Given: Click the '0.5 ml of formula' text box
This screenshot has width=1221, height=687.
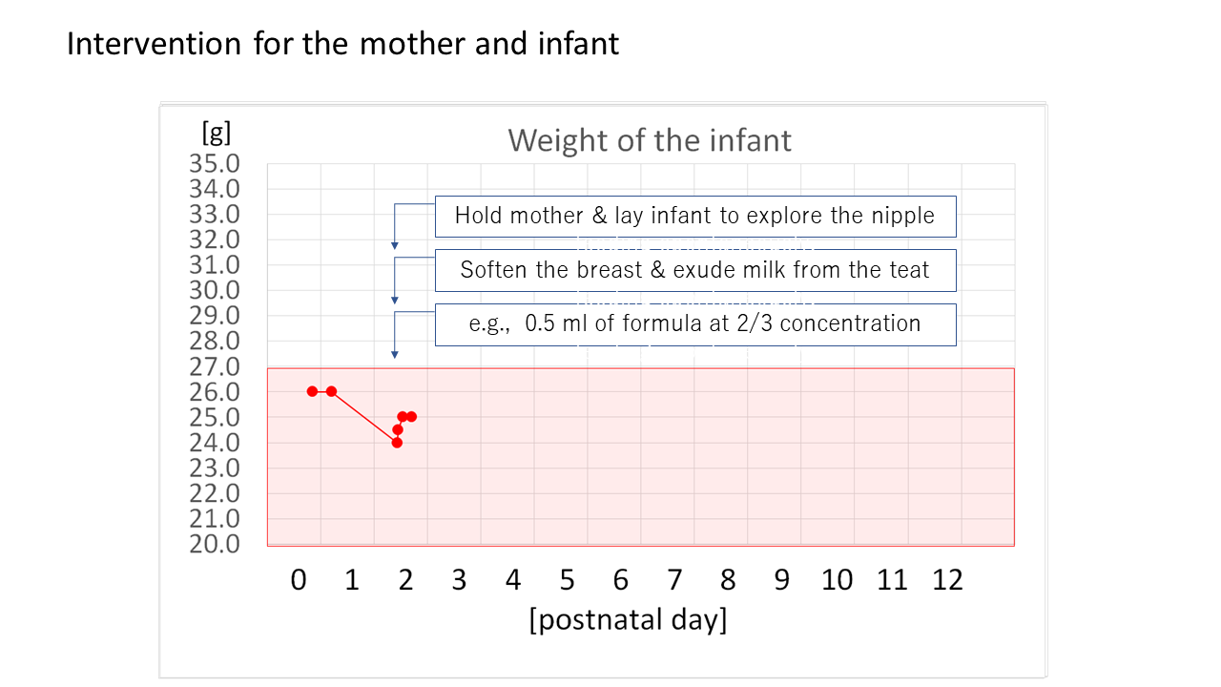Looking at the screenshot, I should click(694, 323).
